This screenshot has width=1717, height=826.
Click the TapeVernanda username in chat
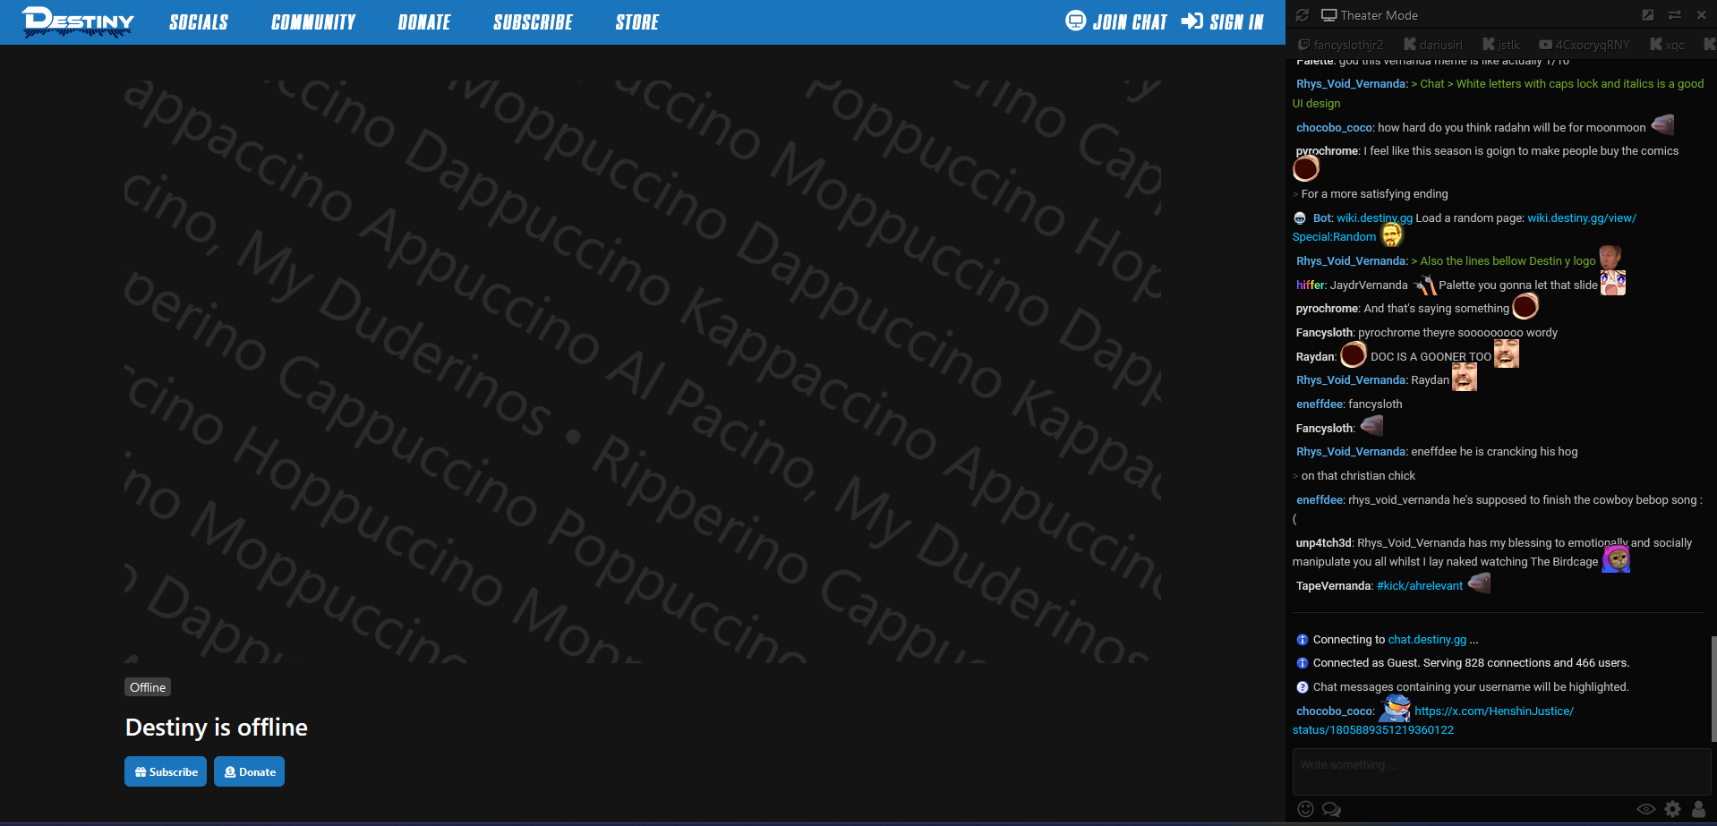click(1334, 586)
